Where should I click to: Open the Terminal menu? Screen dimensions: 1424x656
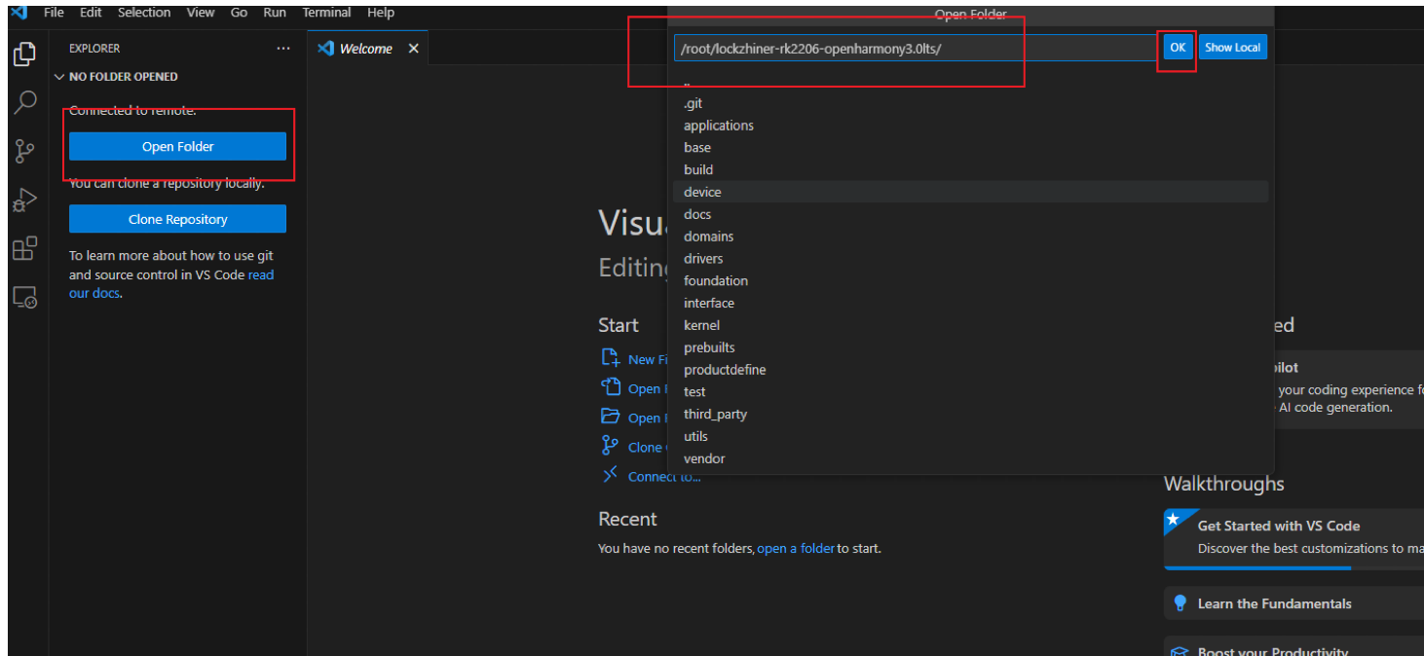[x=326, y=13]
